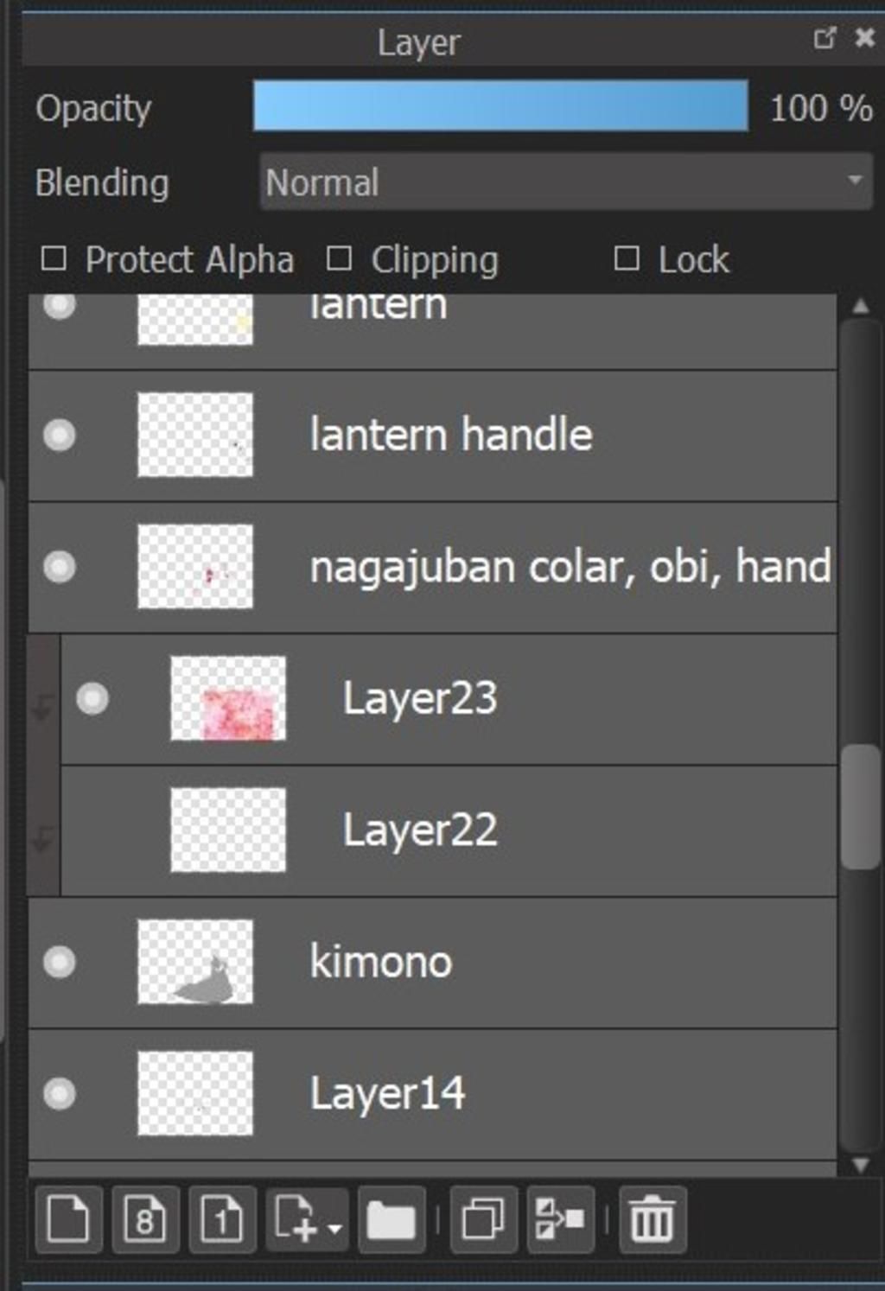
Task: Delete layer with the trash icon
Action: coord(653,1219)
